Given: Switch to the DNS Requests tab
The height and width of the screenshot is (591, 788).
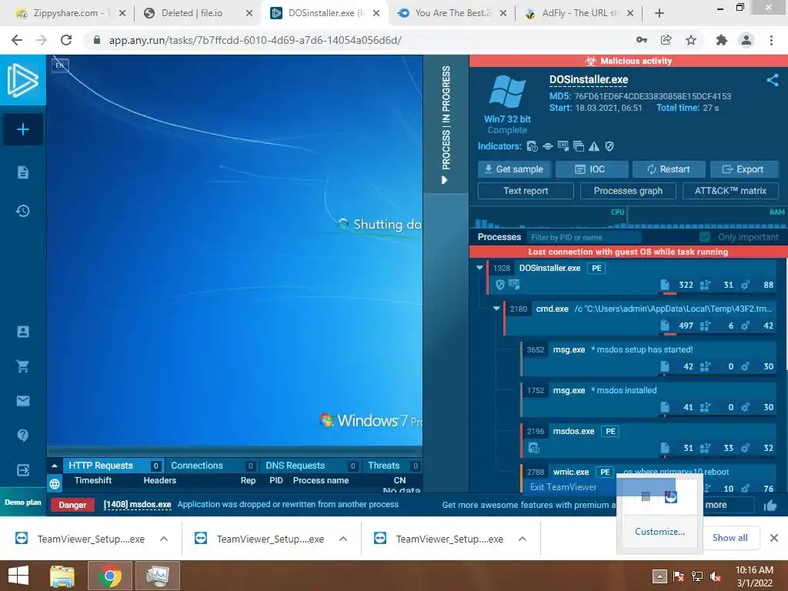Looking at the screenshot, I should [310, 466].
